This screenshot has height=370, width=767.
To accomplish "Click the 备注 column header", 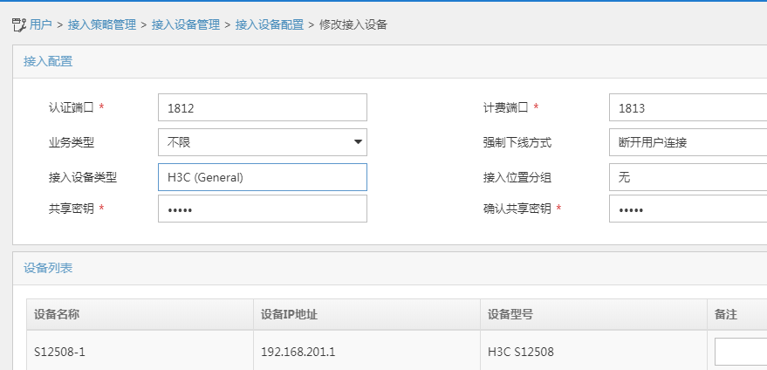I will (726, 315).
